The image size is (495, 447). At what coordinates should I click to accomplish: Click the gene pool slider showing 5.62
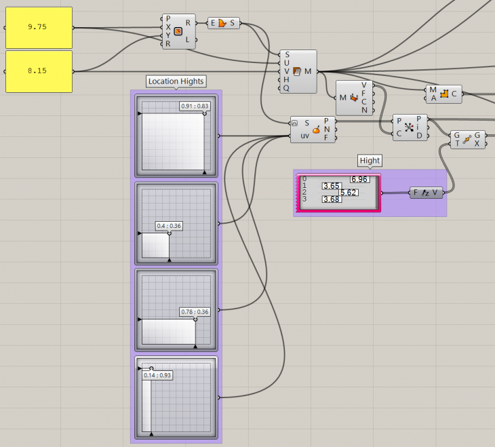tap(348, 193)
